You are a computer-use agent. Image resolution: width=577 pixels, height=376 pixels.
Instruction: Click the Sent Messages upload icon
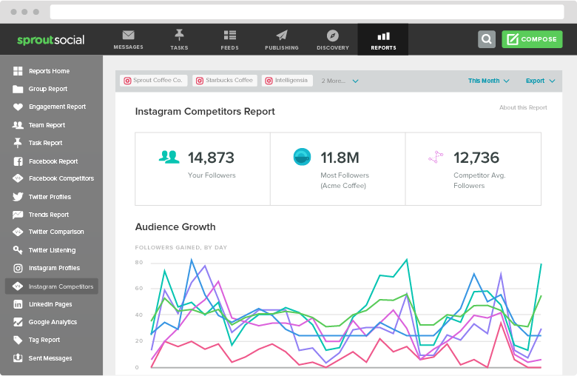[18, 358]
